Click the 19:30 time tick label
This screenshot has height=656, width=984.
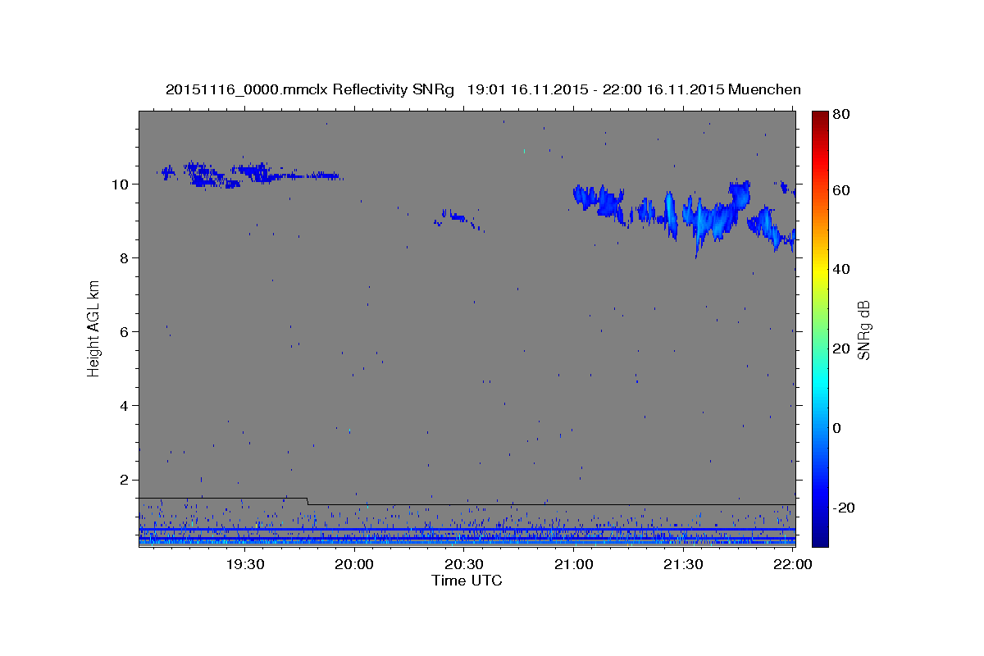click(x=244, y=565)
